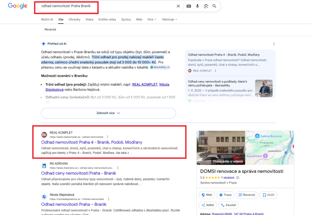
Task: Select the Režim AI tab
Action: (47, 19)
